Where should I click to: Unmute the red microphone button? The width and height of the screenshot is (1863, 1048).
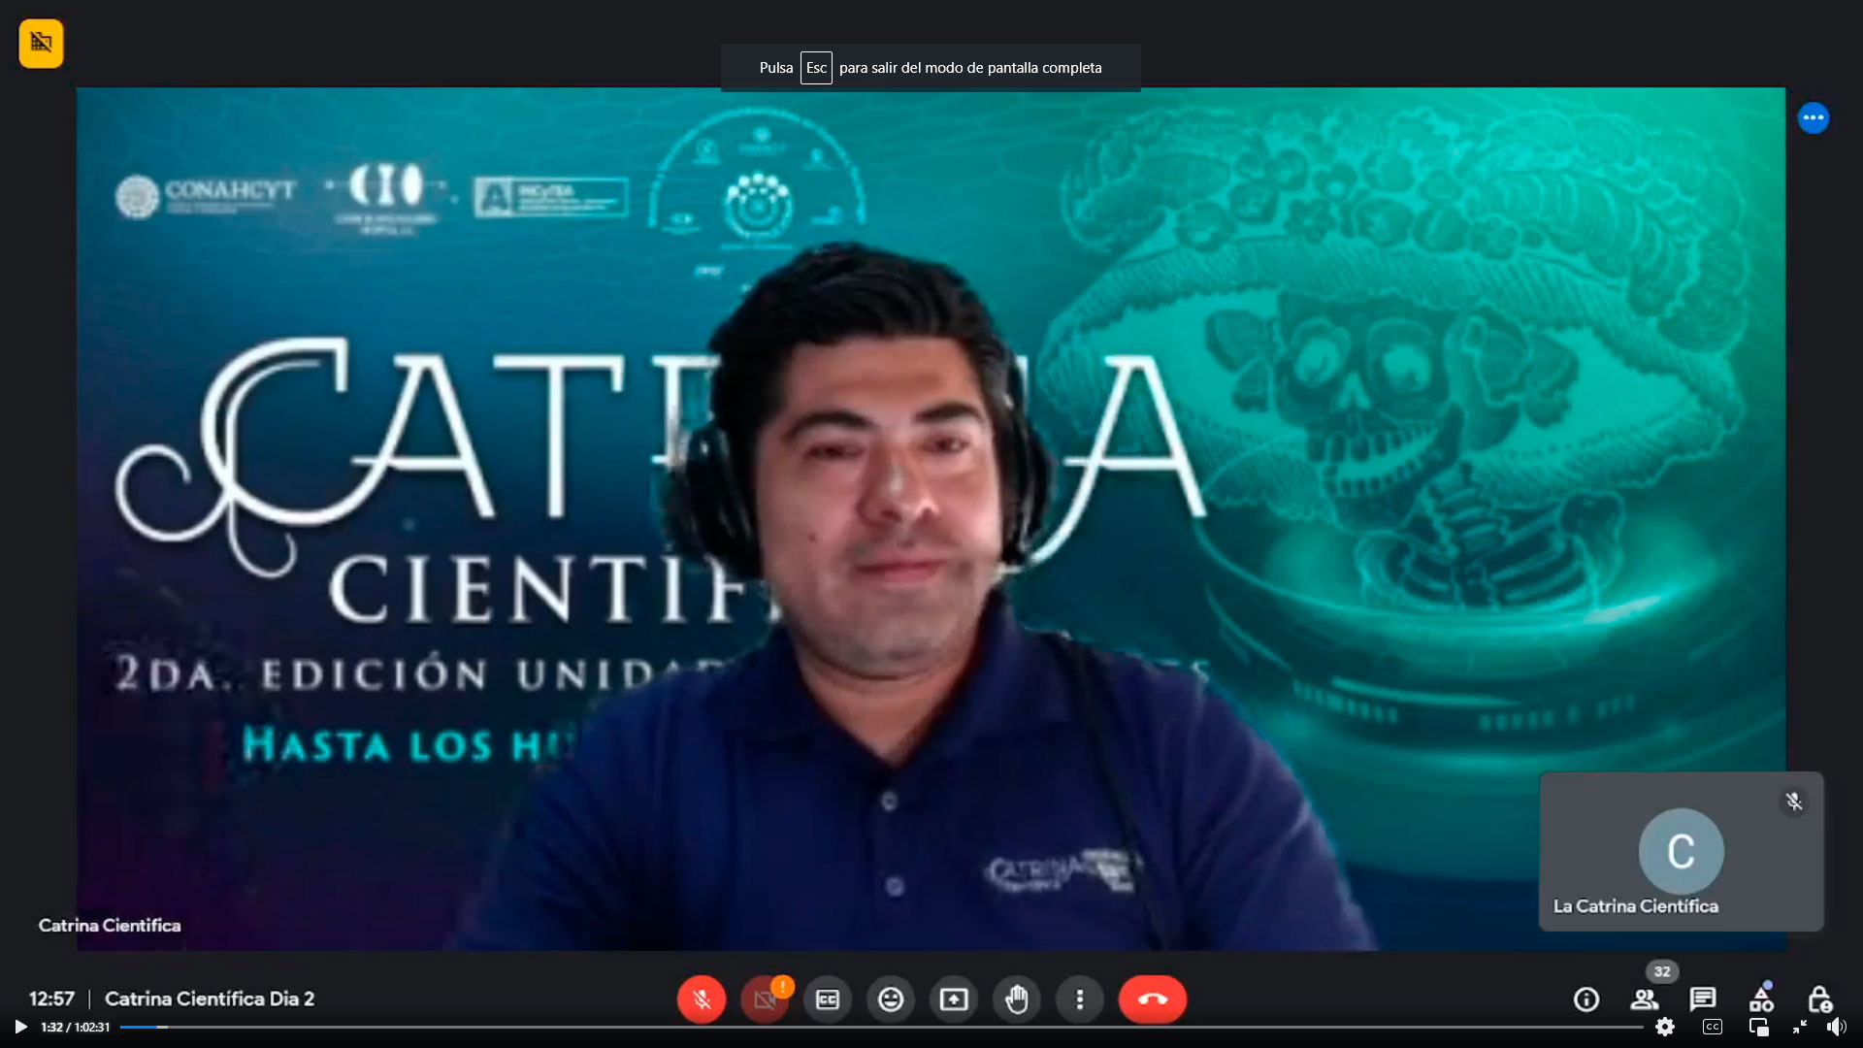702,999
